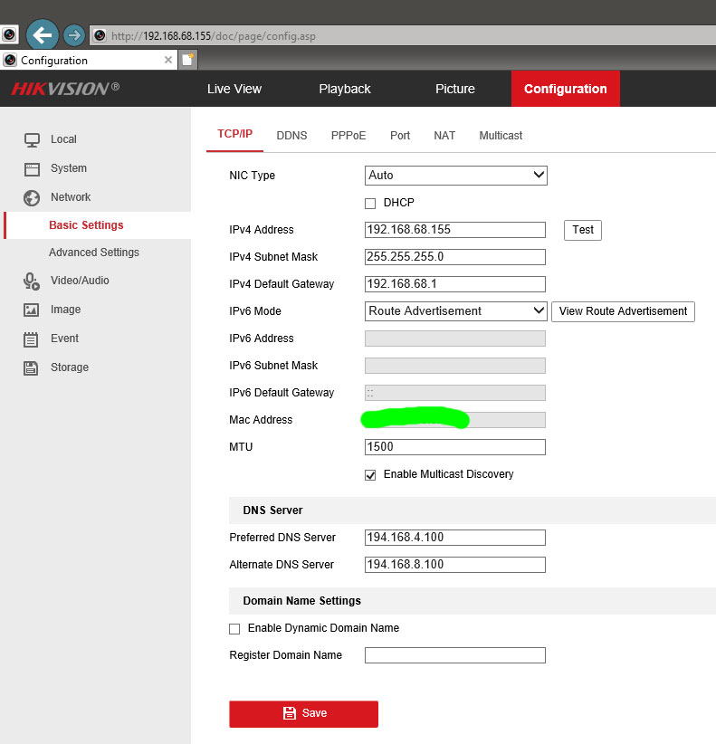The height and width of the screenshot is (744, 716).
Task: Go to the NAT sub-tab
Action: coord(444,136)
